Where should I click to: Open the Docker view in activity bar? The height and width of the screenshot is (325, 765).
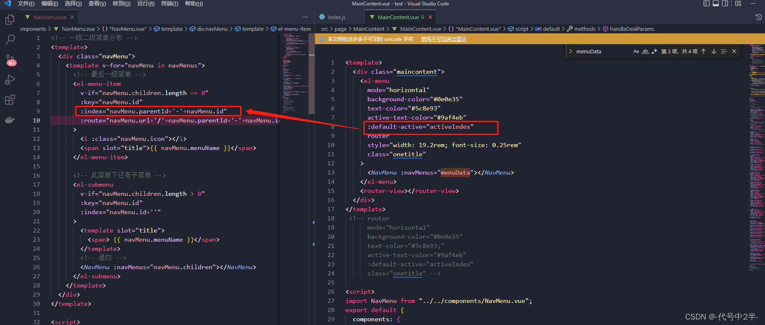10,120
